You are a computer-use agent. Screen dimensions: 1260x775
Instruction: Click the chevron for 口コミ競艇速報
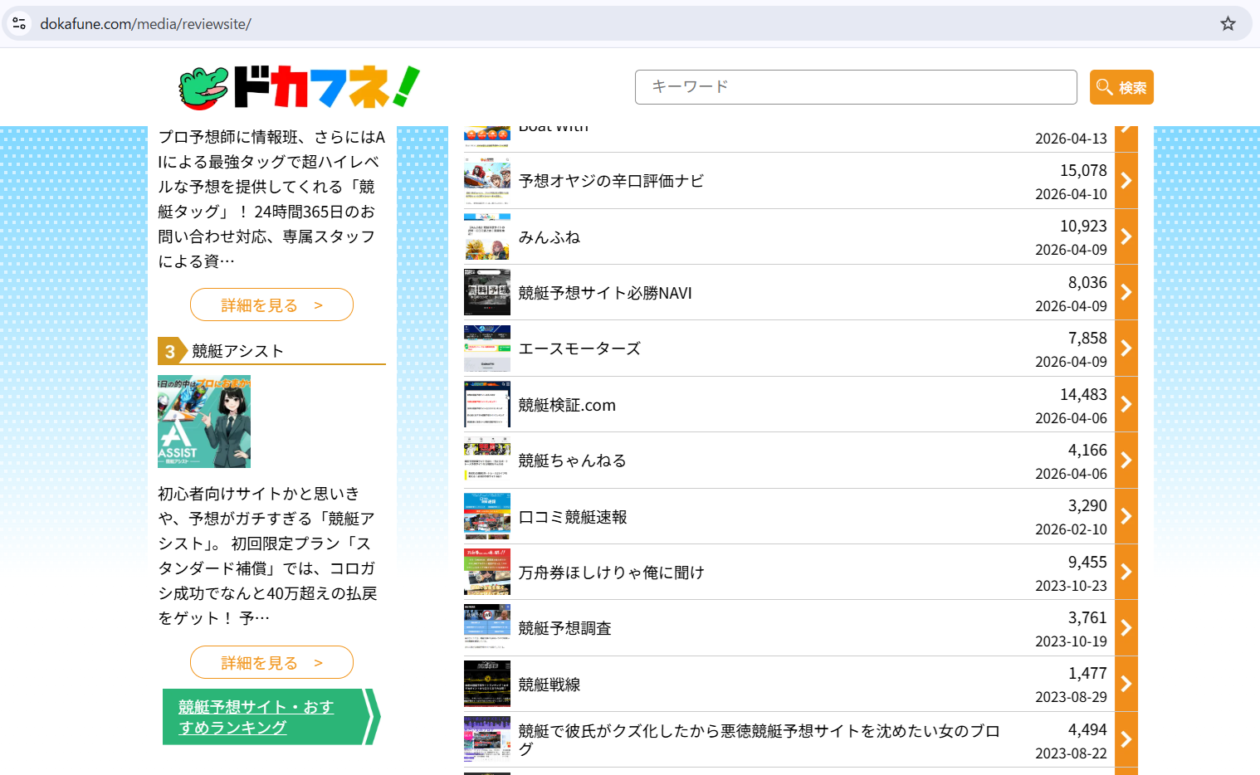point(1126,516)
